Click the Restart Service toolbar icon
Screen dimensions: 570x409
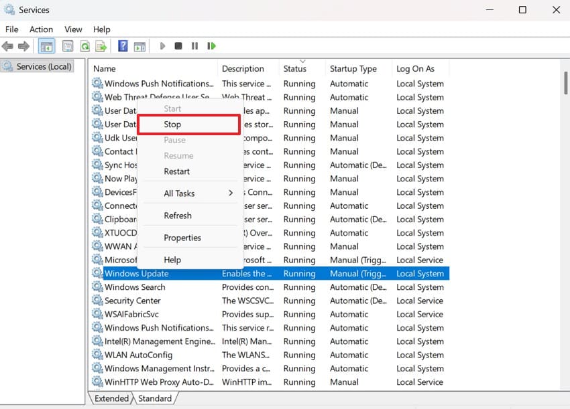(x=211, y=46)
